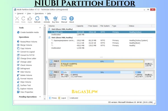This screenshot has height=111, width=168.
Task: Click the Convert to FAT32 icon
Action: coord(18,55)
